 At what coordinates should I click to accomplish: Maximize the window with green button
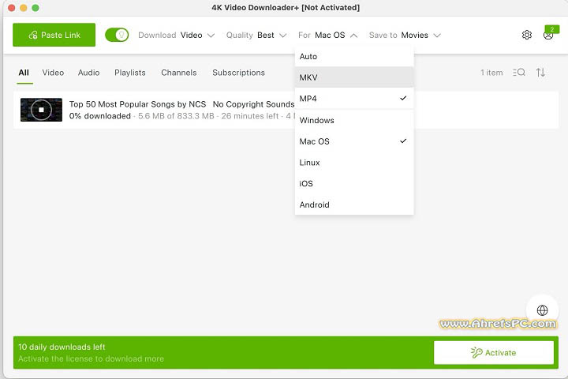click(35, 8)
